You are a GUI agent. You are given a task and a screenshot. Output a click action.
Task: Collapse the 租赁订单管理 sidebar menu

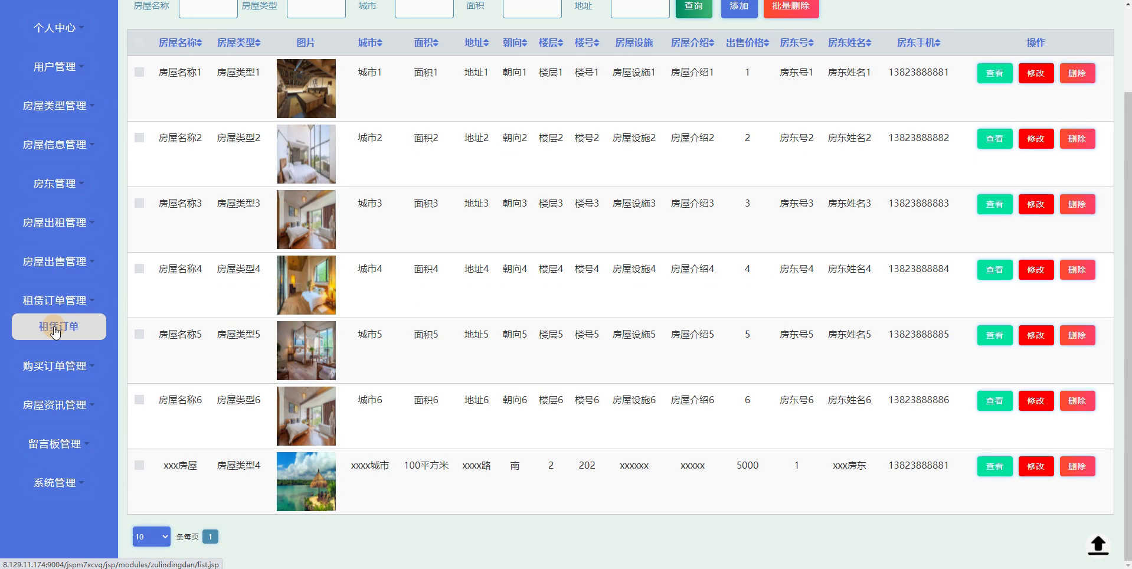point(58,300)
